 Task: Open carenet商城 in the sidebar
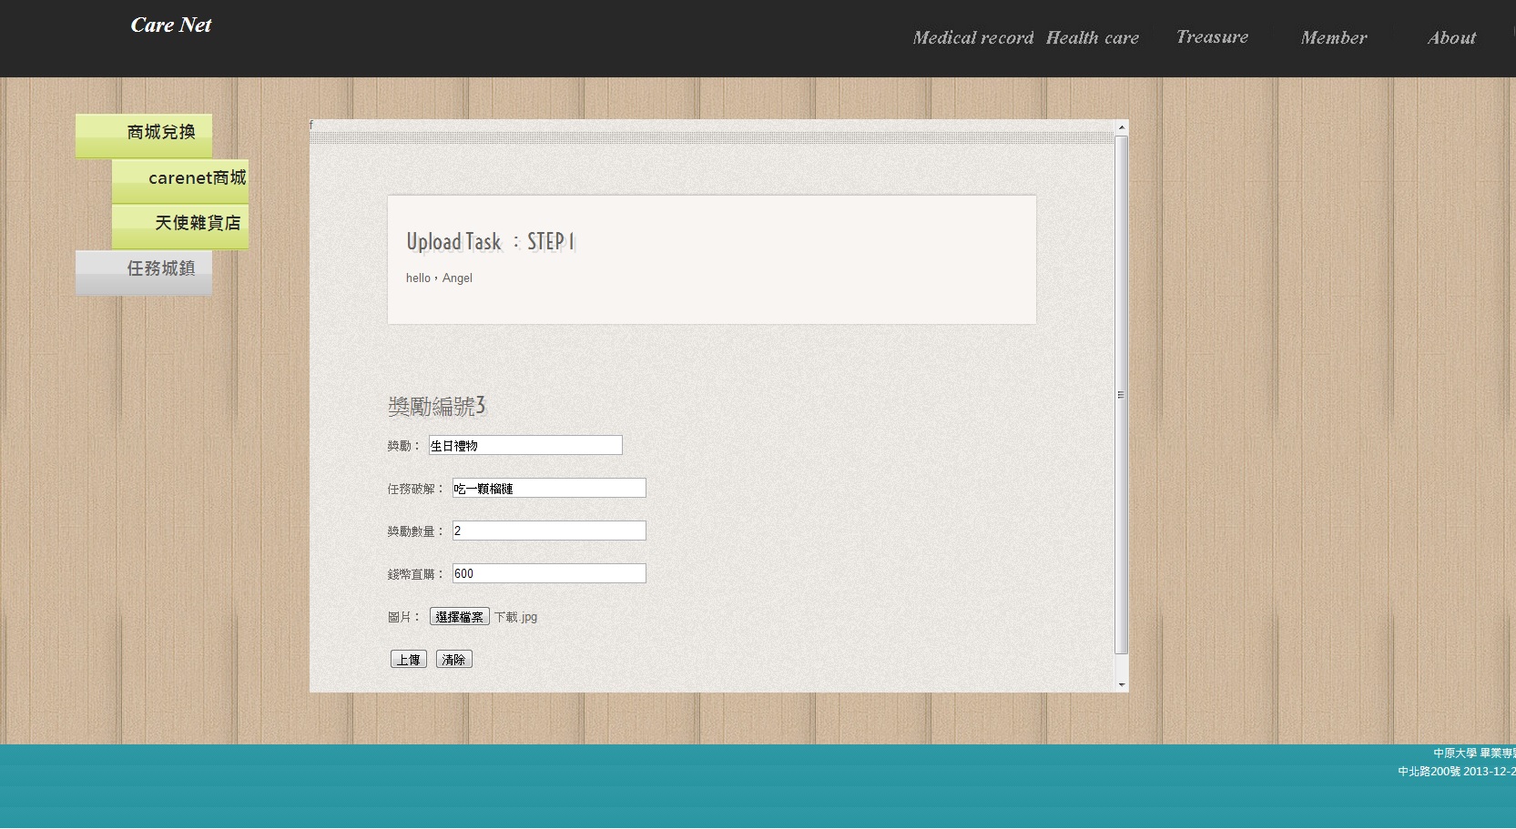pyautogui.click(x=180, y=179)
